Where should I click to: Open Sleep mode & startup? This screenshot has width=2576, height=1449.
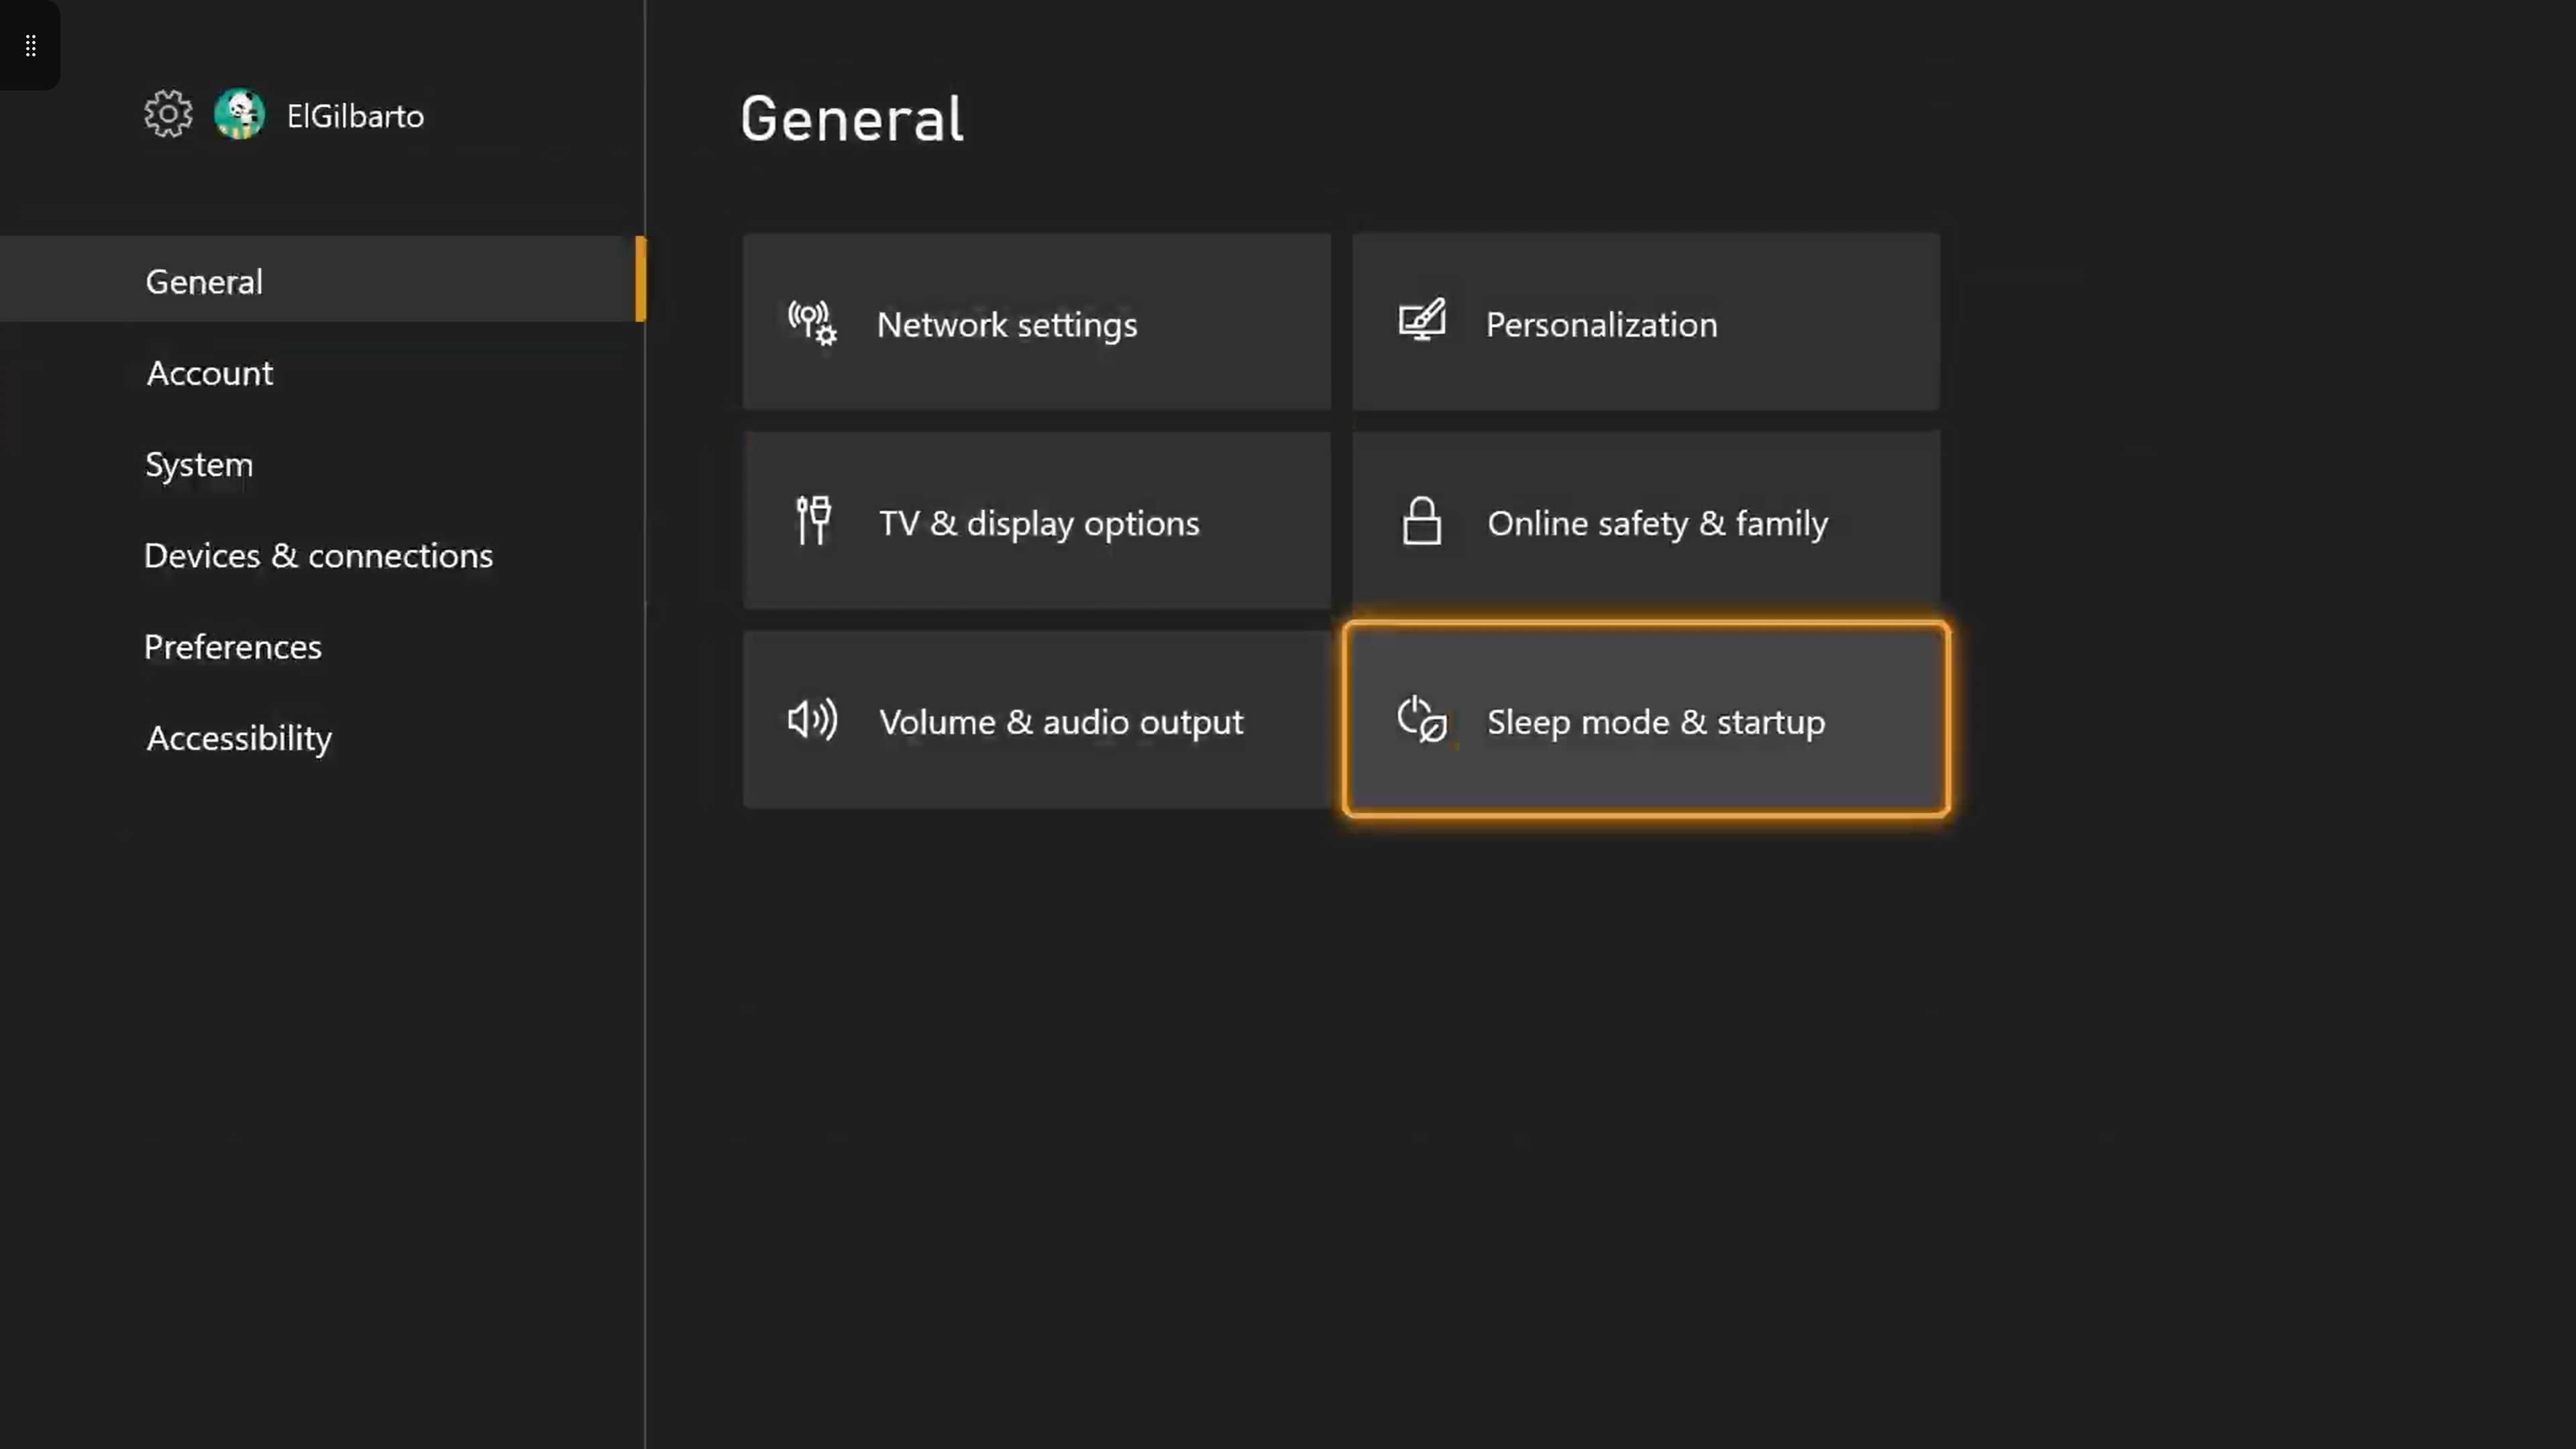[x=1646, y=720]
